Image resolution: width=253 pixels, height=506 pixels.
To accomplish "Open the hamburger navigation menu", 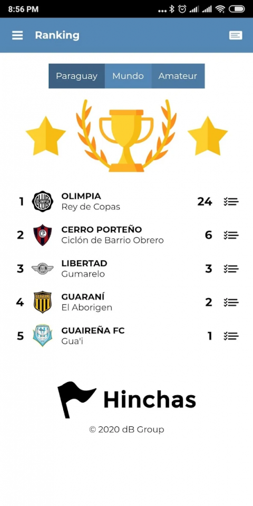I will pos(17,35).
